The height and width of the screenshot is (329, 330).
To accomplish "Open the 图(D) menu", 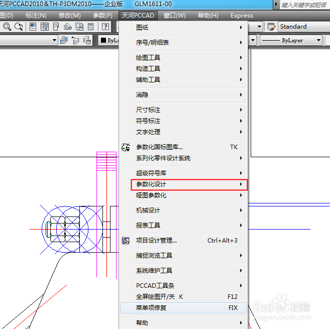I will pyautogui.click(x=7, y=16).
